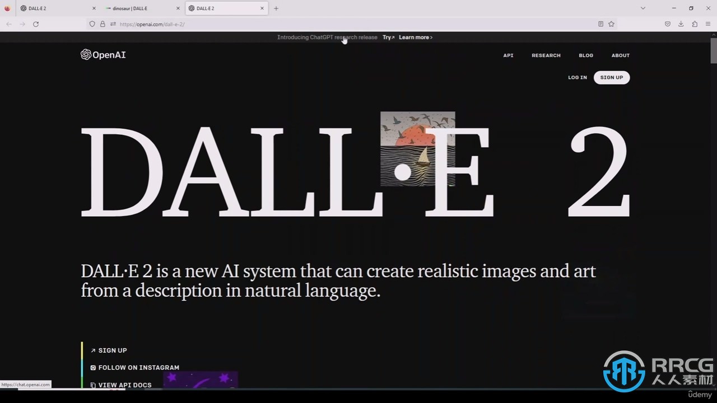Close the first DALL·E 2 tab
The image size is (717, 403).
click(x=94, y=8)
